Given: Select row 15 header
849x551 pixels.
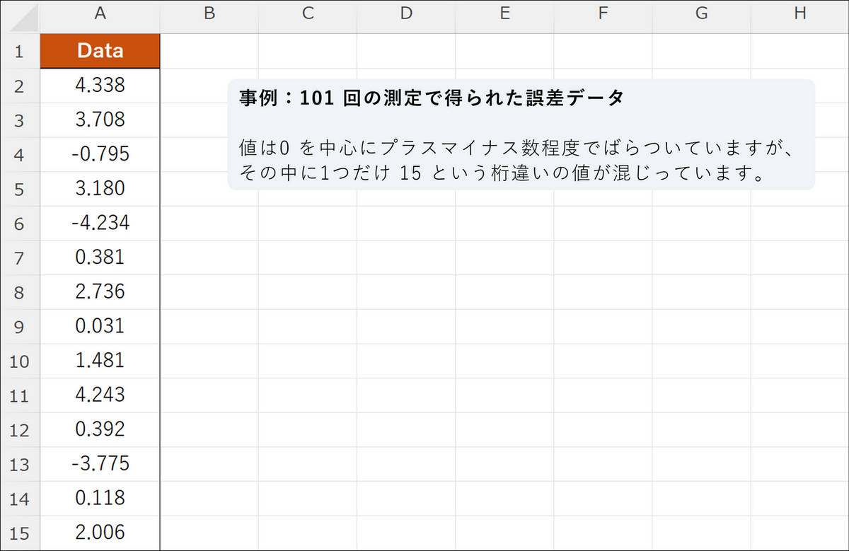Looking at the screenshot, I should pyautogui.click(x=20, y=532).
